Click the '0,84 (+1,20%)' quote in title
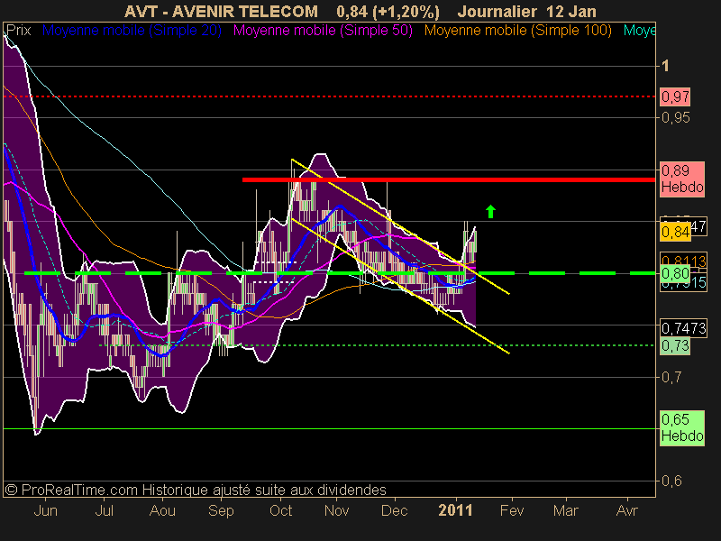The width and height of the screenshot is (721, 541). point(388,11)
